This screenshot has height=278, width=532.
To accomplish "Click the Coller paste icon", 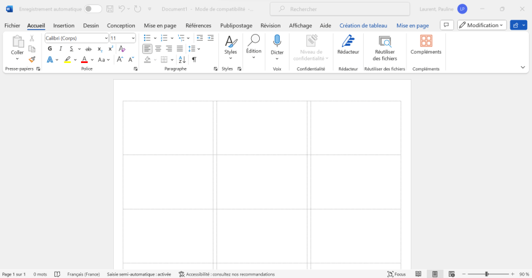I will [18, 41].
